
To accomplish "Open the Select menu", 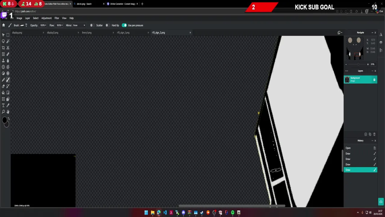I will (35, 18).
